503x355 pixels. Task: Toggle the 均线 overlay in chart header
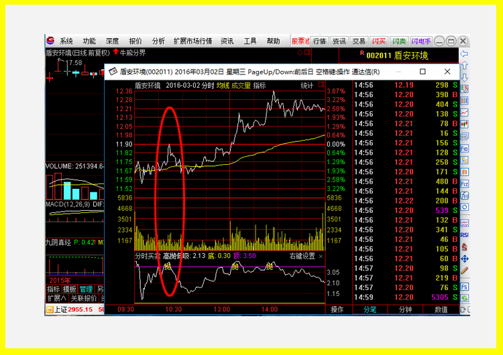223,86
